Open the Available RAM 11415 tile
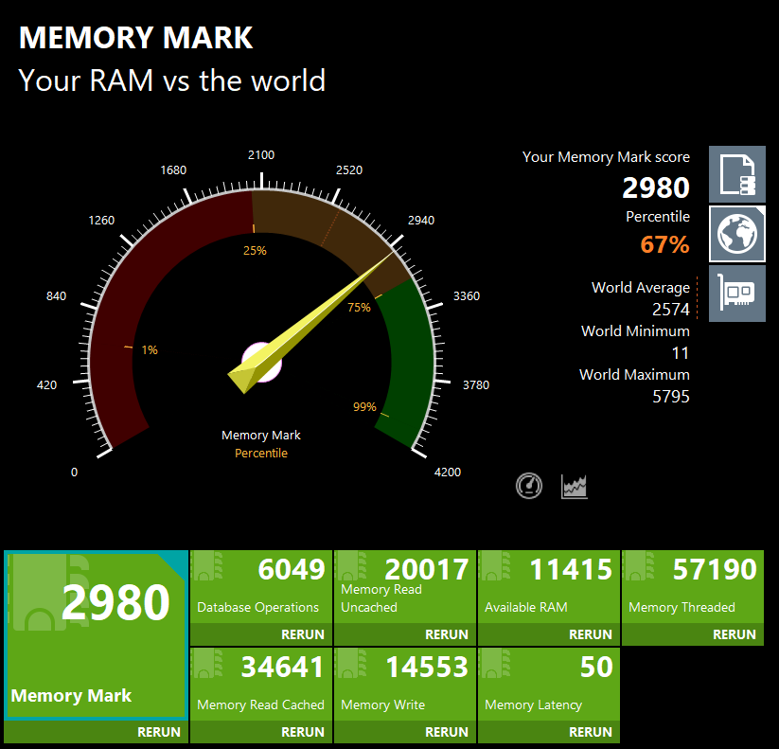 (549, 586)
